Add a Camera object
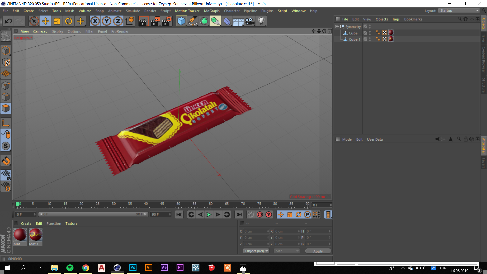This screenshot has height=274, width=487. [x=250, y=21]
